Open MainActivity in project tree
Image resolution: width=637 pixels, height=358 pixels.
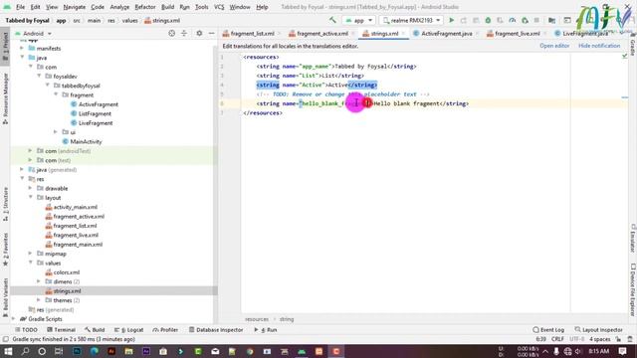[x=86, y=141]
